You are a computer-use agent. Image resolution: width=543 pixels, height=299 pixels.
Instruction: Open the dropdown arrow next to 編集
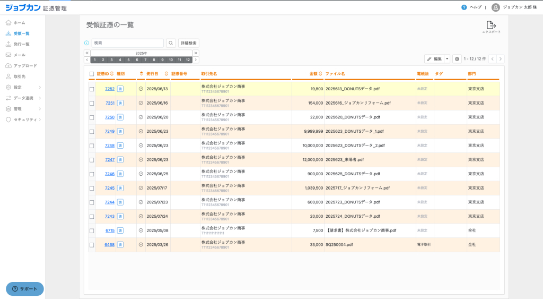(447, 59)
